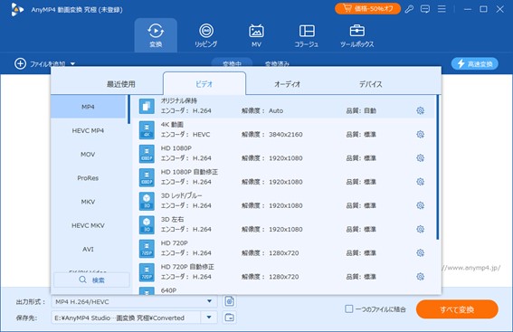This screenshot has height=332, width=513.
Task: Switch to the デバイス tab
Action: (370, 84)
